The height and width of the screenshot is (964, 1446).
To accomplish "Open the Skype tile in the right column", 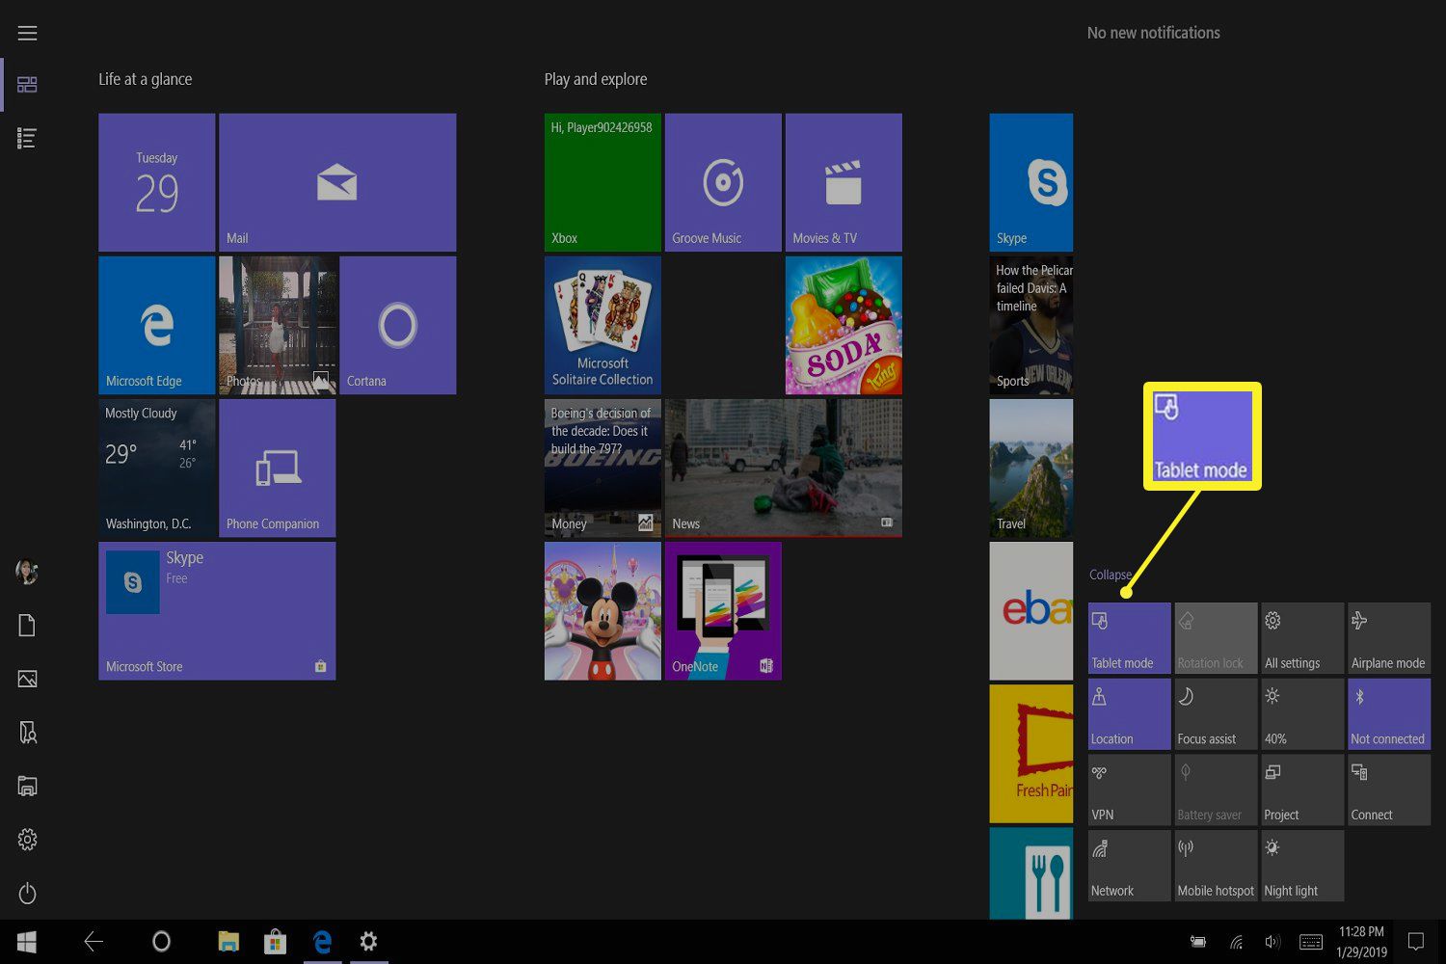I will (1031, 182).
